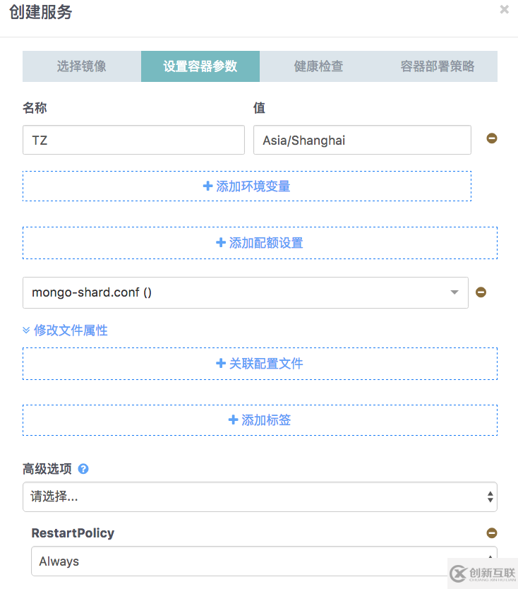The image size is (518, 589).
Task: Remove the mongo-shard.conf config file entry
Action: (481, 292)
